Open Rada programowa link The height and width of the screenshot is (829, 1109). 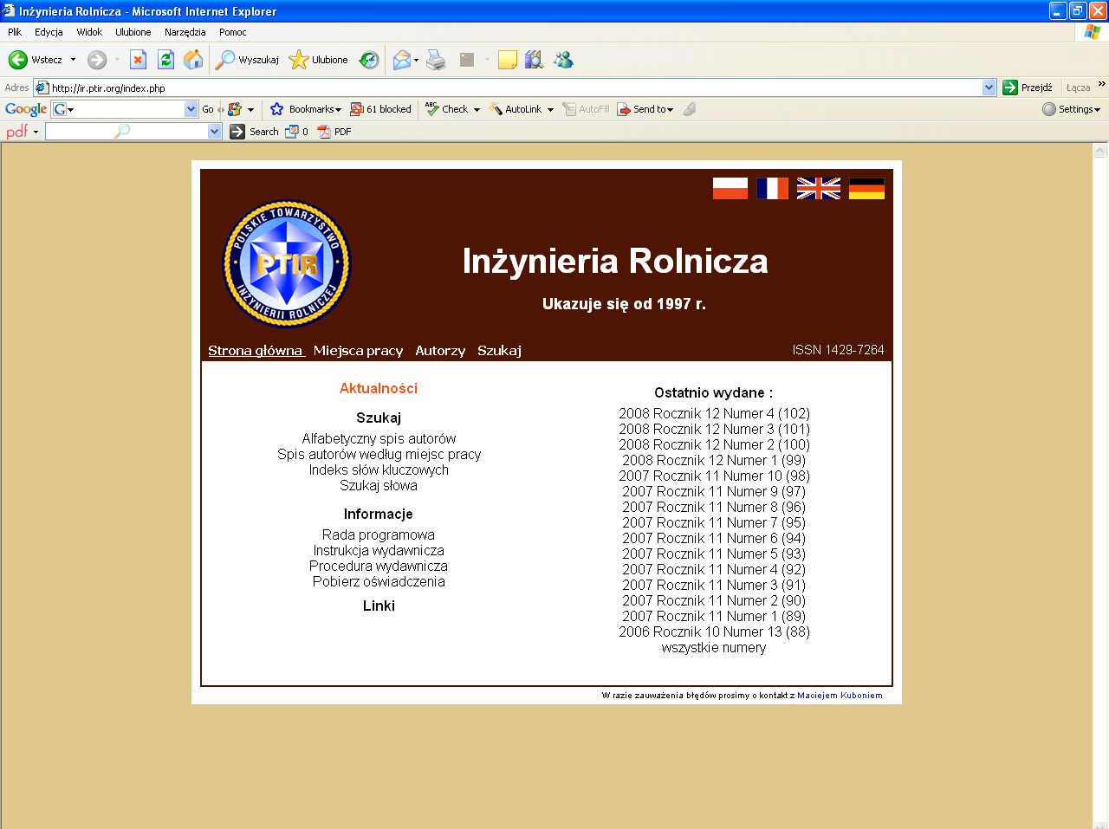coord(379,534)
